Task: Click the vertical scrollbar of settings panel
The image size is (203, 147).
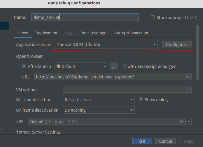Action: tap(198, 52)
